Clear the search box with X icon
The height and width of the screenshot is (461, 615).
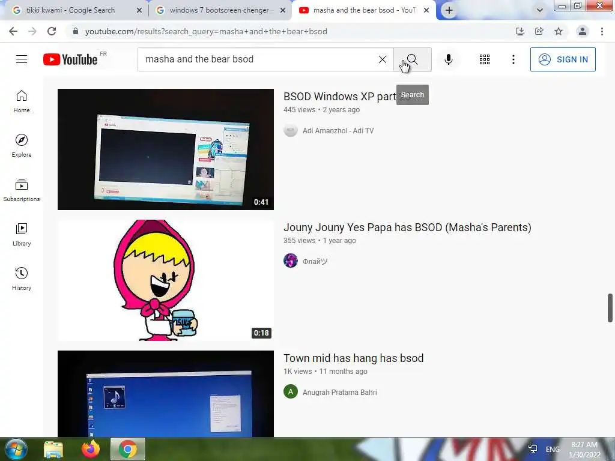click(383, 59)
